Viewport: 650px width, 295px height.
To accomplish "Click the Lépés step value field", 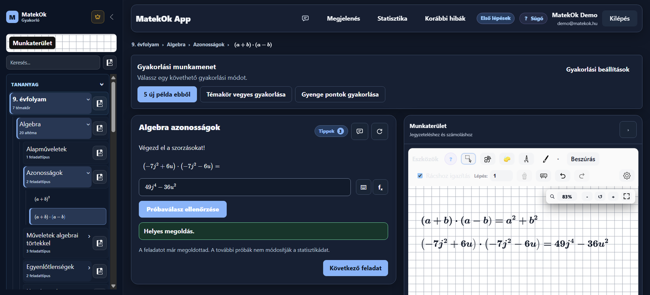I will 502,176.
